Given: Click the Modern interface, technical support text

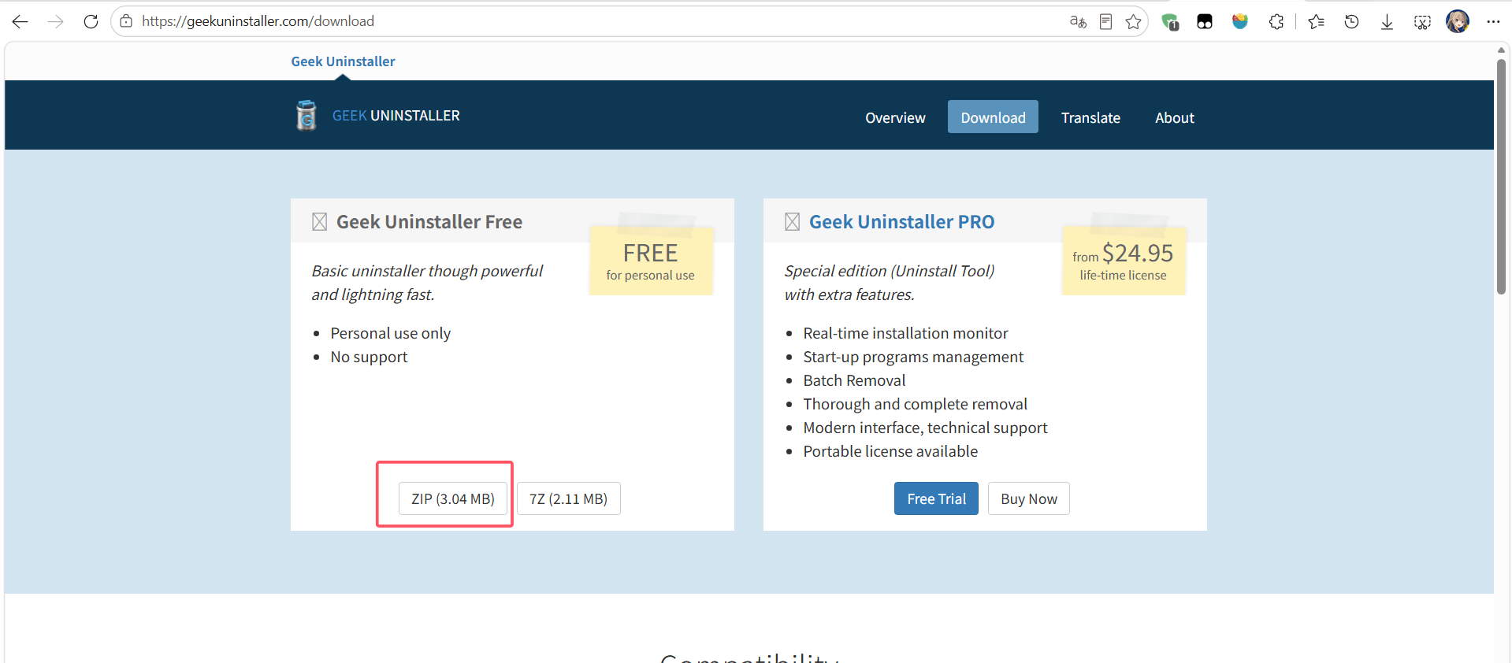Looking at the screenshot, I should coord(925,428).
